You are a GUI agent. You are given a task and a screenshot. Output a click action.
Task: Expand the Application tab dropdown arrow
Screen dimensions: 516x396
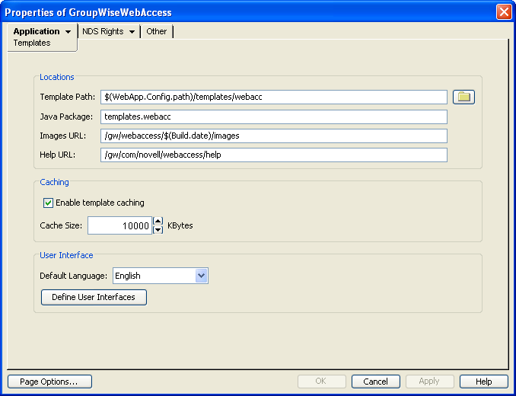pos(68,32)
